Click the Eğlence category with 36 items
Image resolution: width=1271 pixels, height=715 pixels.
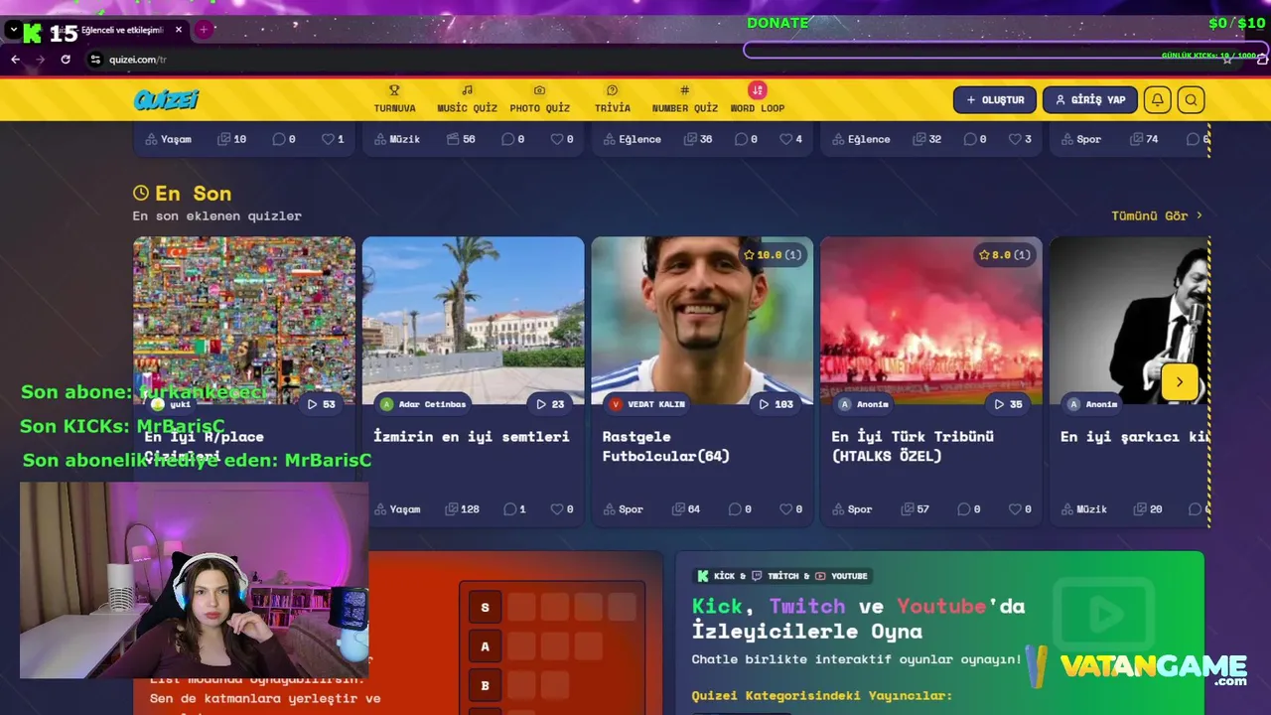pyautogui.click(x=632, y=140)
